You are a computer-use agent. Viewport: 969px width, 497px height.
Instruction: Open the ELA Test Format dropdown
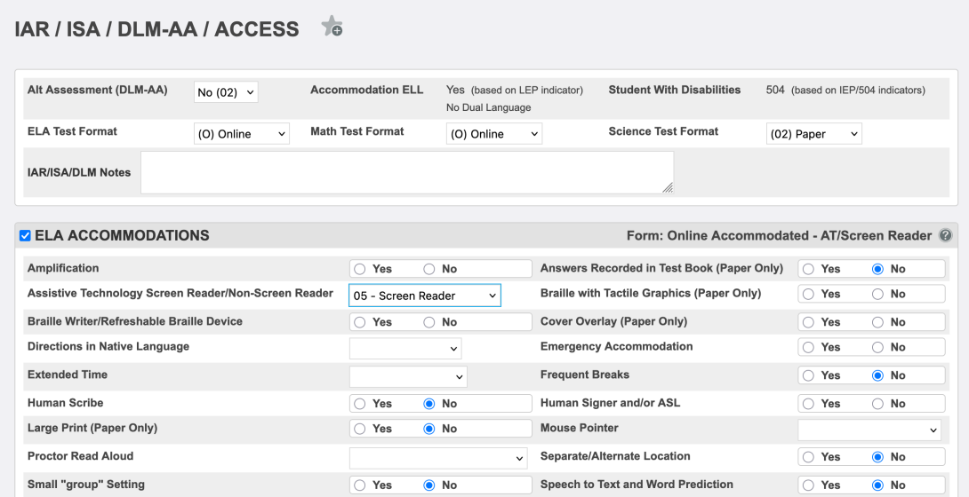pyautogui.click(x=242, y=134)
